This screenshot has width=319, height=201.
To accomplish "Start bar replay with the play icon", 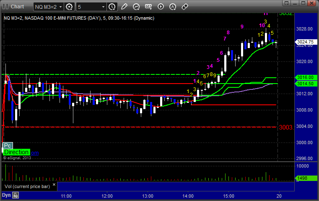I will pos(161,7).
